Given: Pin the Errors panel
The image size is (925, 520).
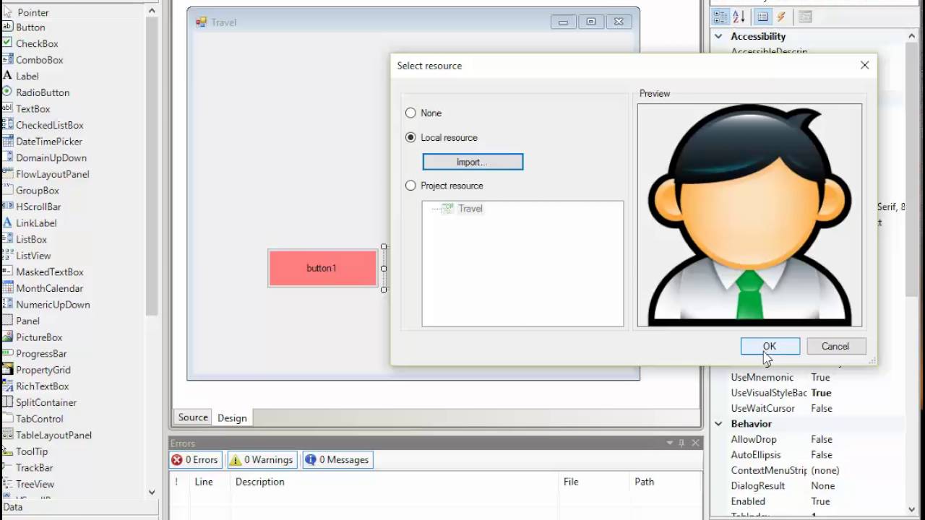Looking at the screenshot, I should [x=681, y=443].
